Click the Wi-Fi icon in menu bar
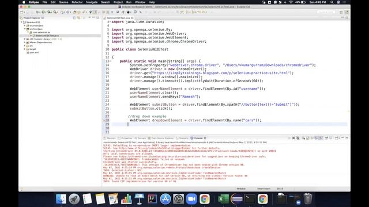This screenshot has height=207, width=369. [x=291, y=2]
